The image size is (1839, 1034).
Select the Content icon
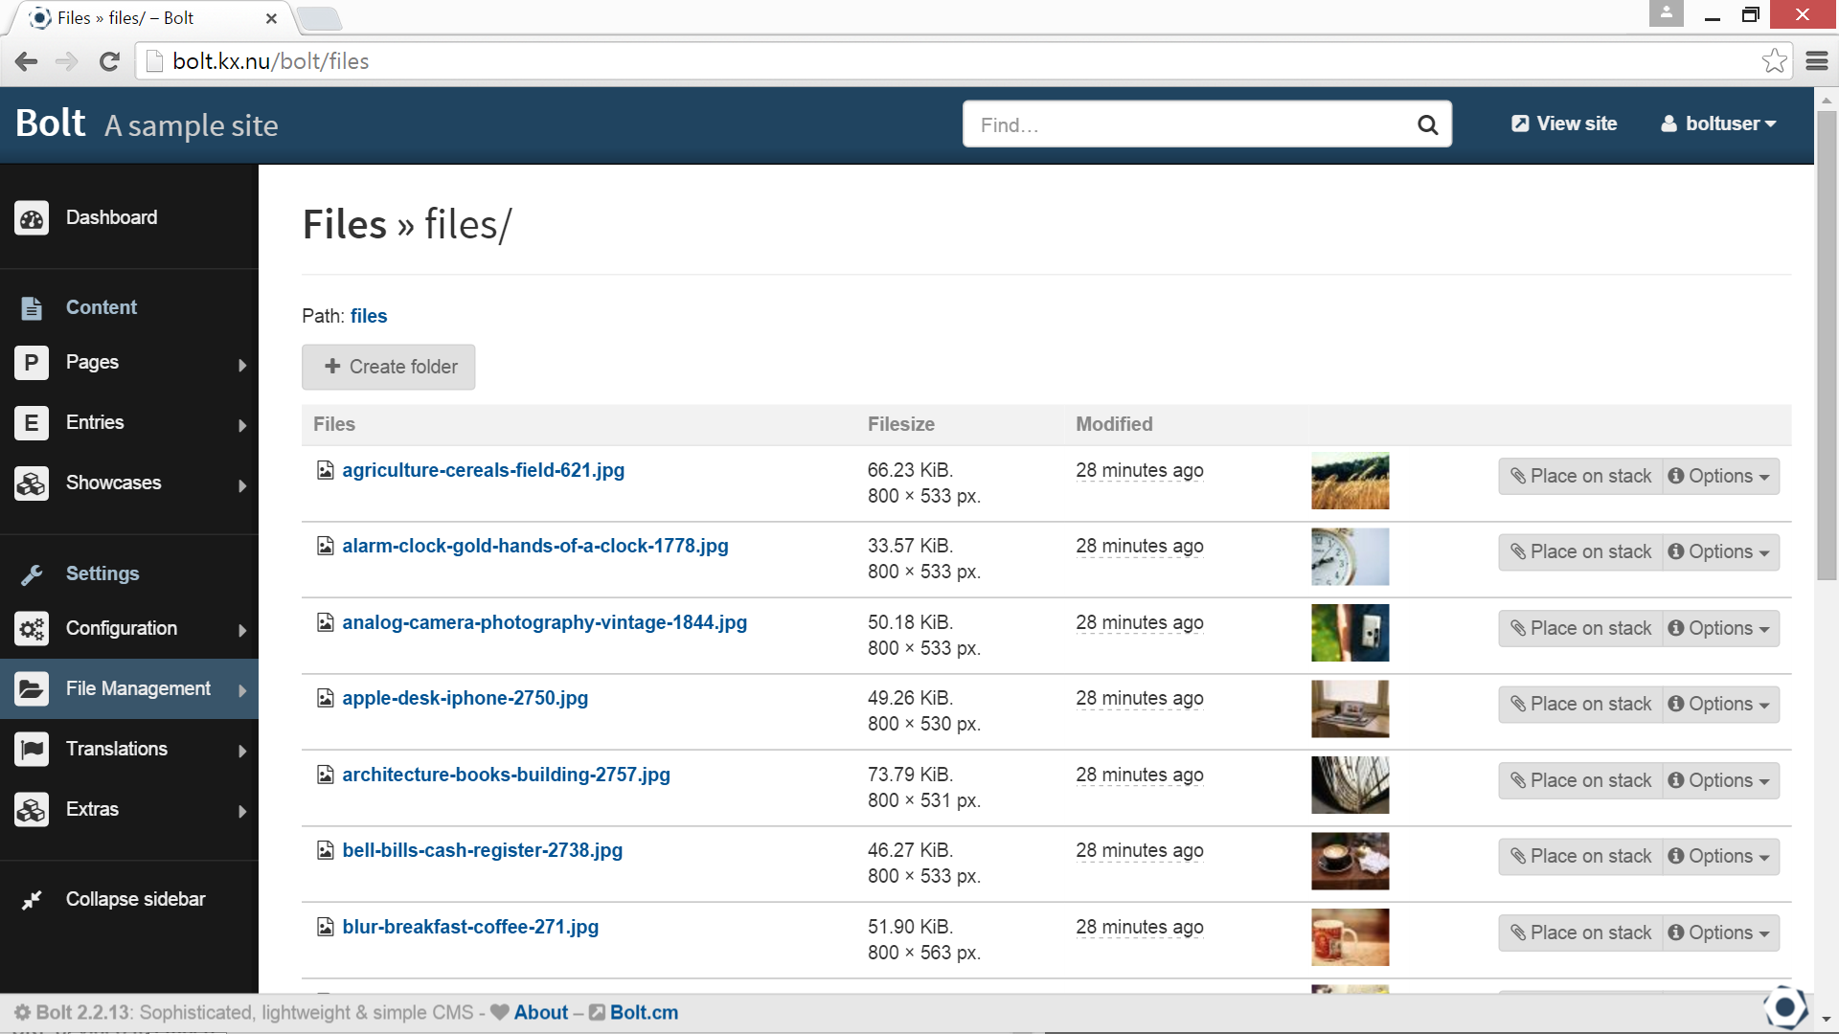32,307
